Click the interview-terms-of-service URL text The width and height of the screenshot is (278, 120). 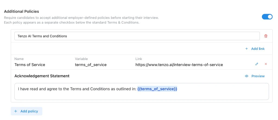tap(179, 65)
